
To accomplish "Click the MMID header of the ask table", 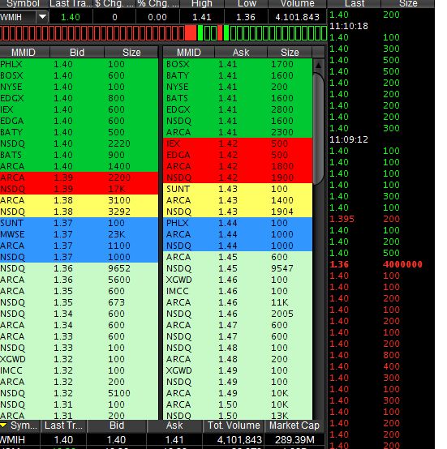I will pos(189,53).
